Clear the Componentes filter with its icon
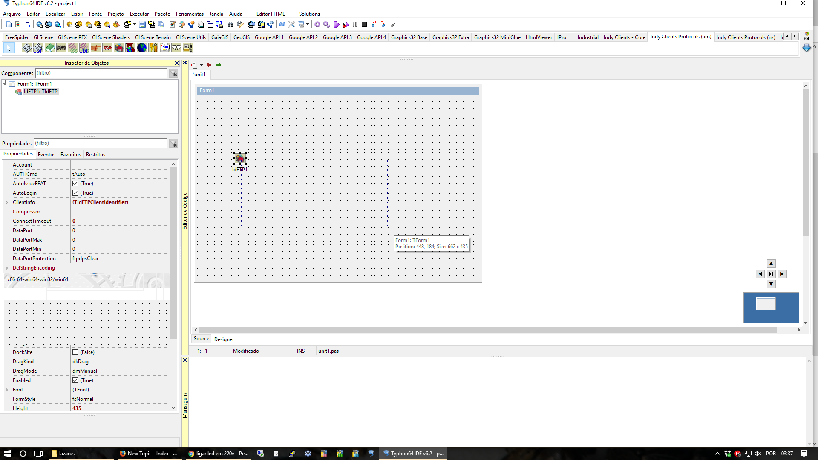 (x=173, y=73)
